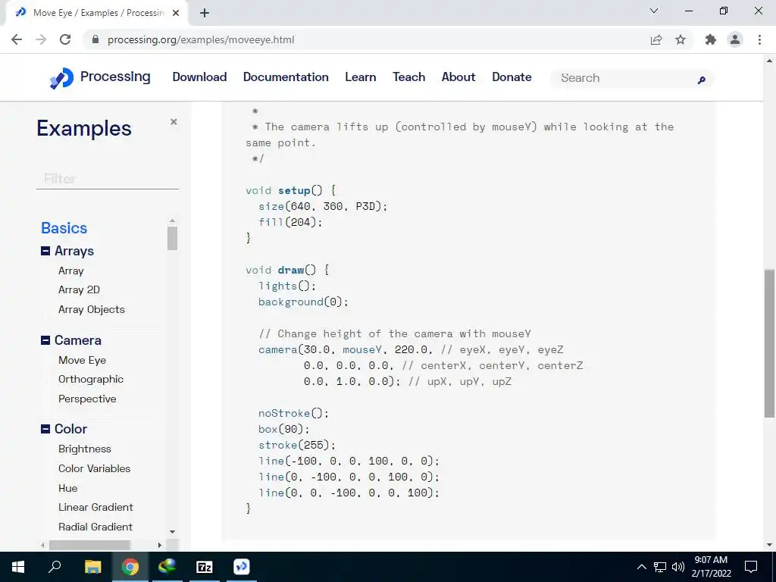
Task: Click the page scroll down arrow
Action: [770, 545]
